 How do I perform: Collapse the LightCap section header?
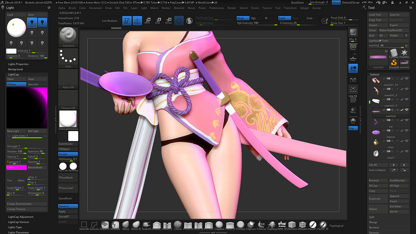pos(13,75)
